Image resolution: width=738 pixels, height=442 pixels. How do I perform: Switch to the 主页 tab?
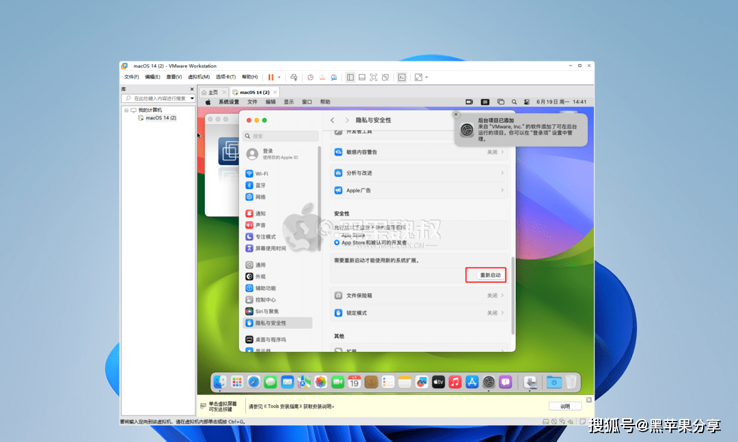pos(213,93)
